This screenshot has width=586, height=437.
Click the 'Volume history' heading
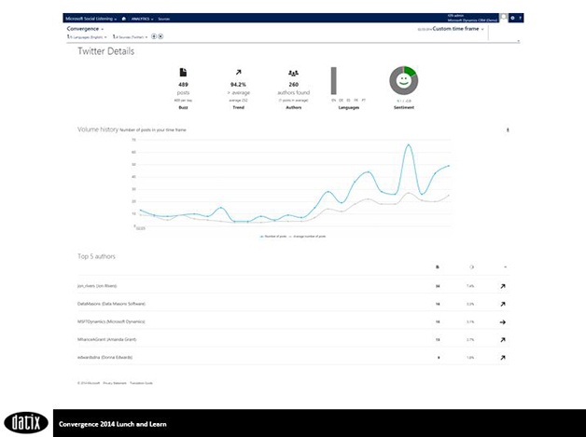tap(98, 130)
